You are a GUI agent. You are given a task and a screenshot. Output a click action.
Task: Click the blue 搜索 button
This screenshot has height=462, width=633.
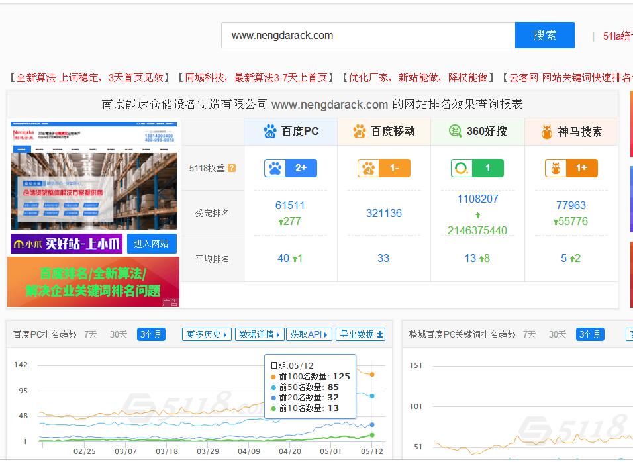click(x=544, y=34)
